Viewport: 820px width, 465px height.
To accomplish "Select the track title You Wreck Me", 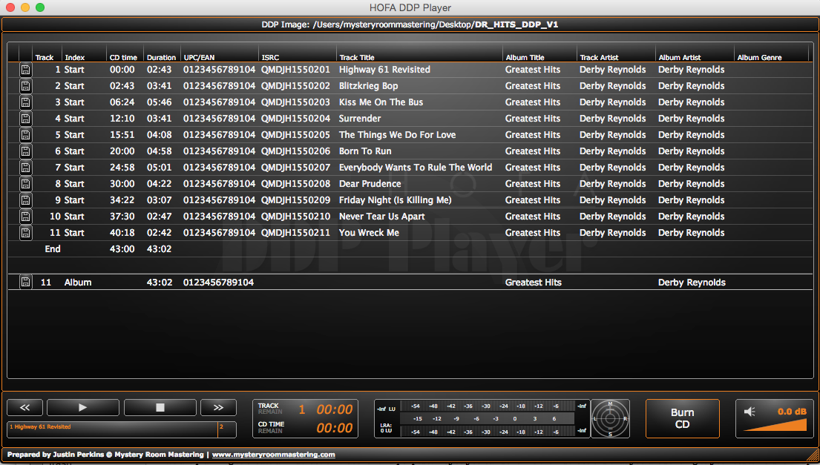I will [x=369, y=233].
